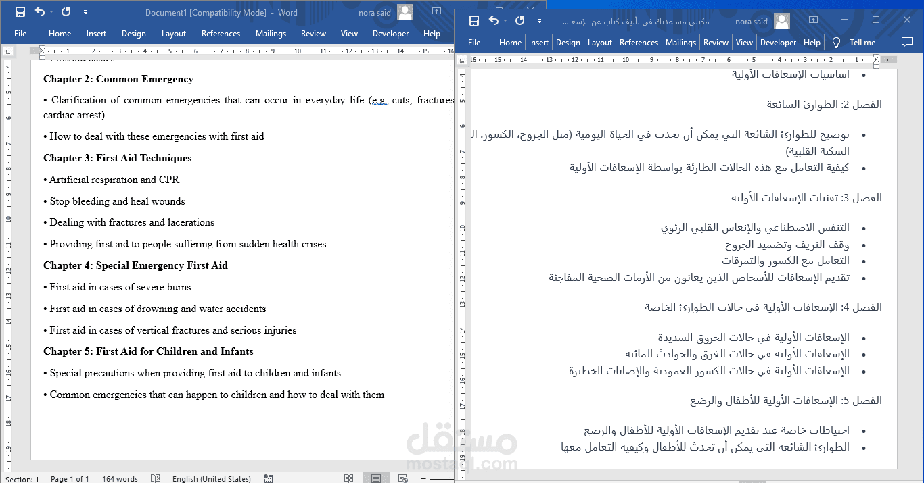Open View tab in the Arabic document window
Screen dimensions: 924x483
tap(744, 43)
